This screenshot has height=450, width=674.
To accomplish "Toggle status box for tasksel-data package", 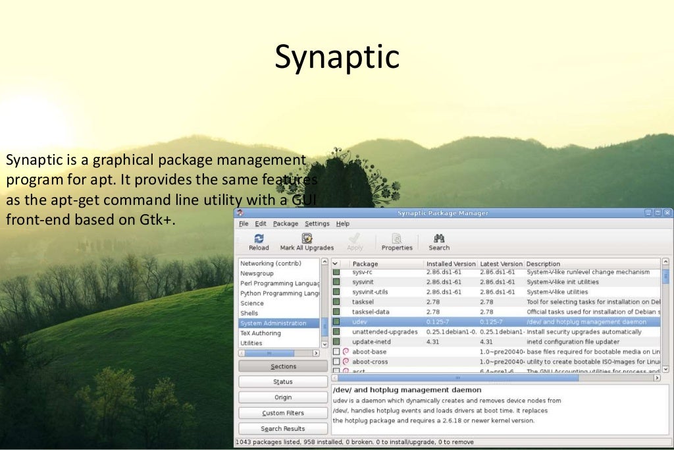I will (336, 312).
